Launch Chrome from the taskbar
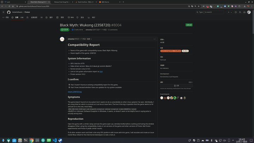The height and width of the screenshot is (143, 254). [32, 140]
